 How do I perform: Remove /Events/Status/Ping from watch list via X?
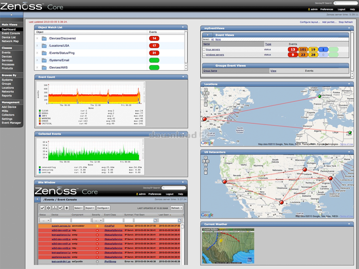[37, 53]
